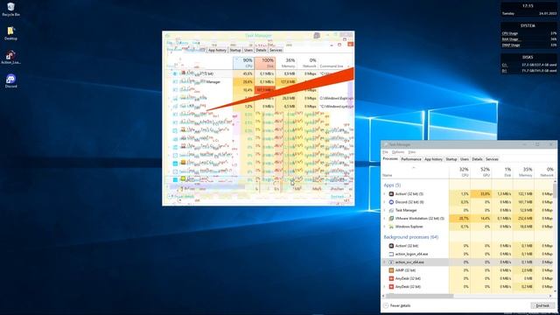Click the Discord (32 bit) process icon

pyautogui.click(x=391, y=202)
